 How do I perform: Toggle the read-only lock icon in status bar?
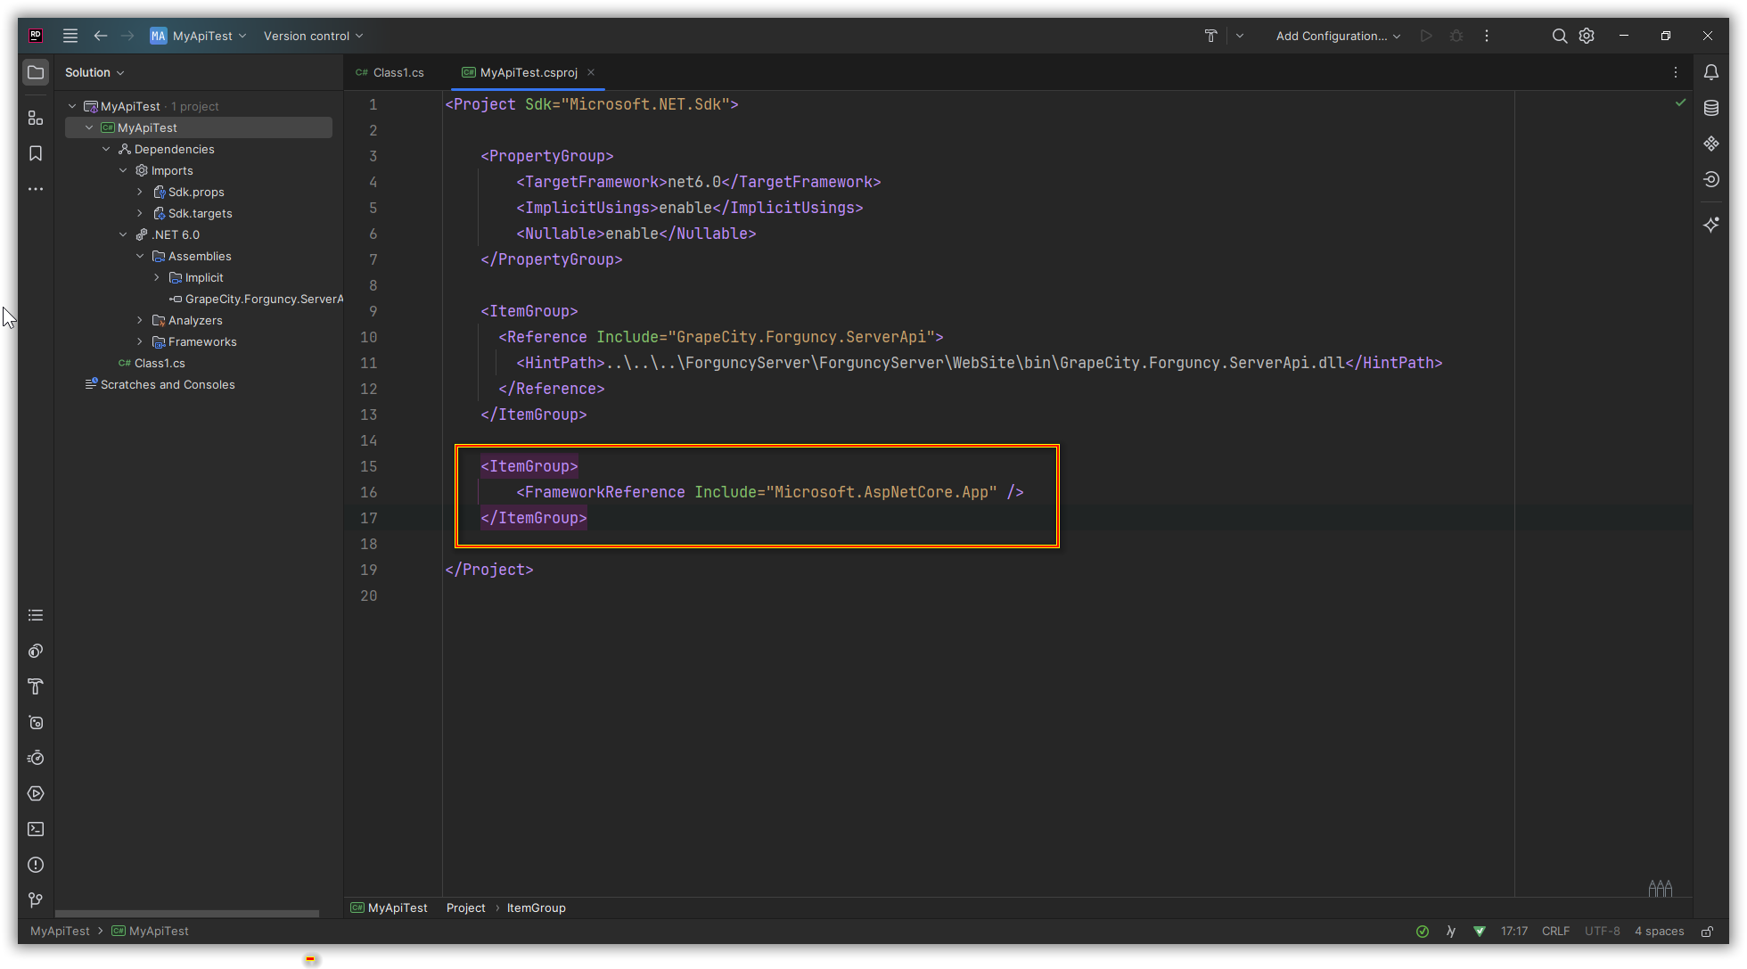click(1707, 932)
